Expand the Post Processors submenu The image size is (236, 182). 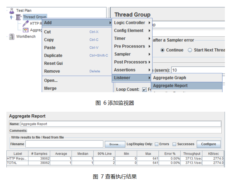132,62
